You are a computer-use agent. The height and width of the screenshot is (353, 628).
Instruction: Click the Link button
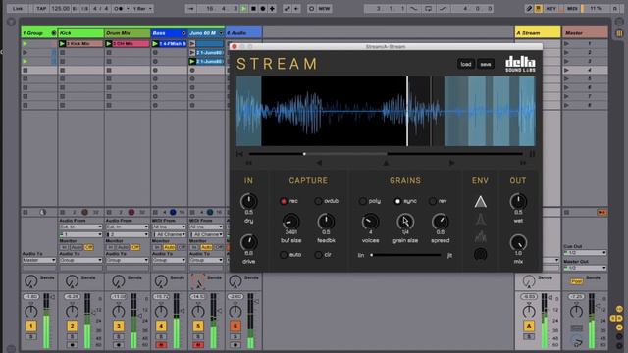[18, 9]
